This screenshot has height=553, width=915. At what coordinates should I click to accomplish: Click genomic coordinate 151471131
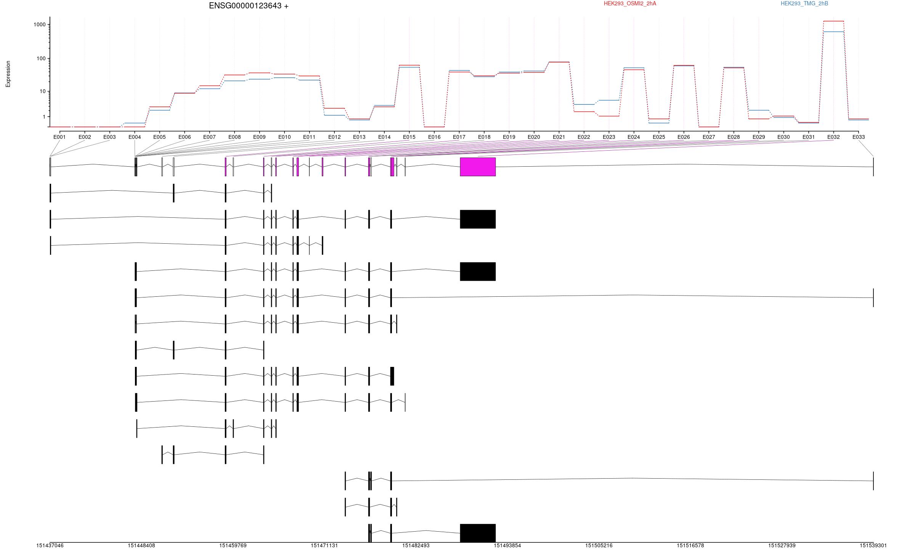coord(324,546)
